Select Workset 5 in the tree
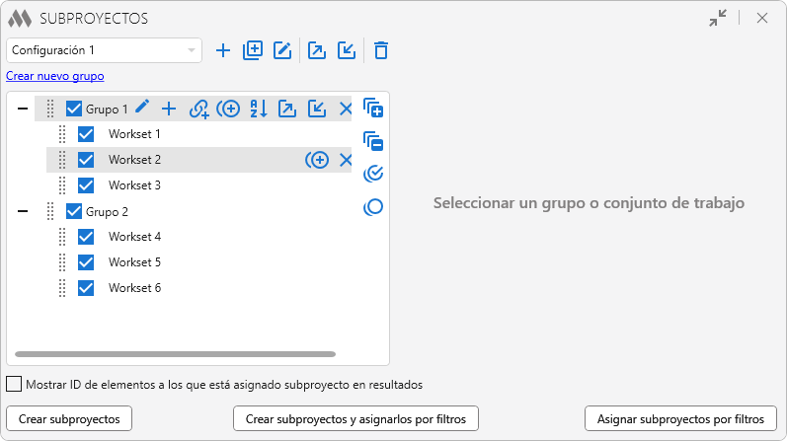Image resolution: width=787 pixels, height=441 pixels. [x=134, y=262]
